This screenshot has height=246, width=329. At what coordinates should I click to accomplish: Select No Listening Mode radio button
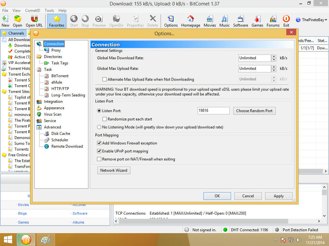tap(99, 127)
